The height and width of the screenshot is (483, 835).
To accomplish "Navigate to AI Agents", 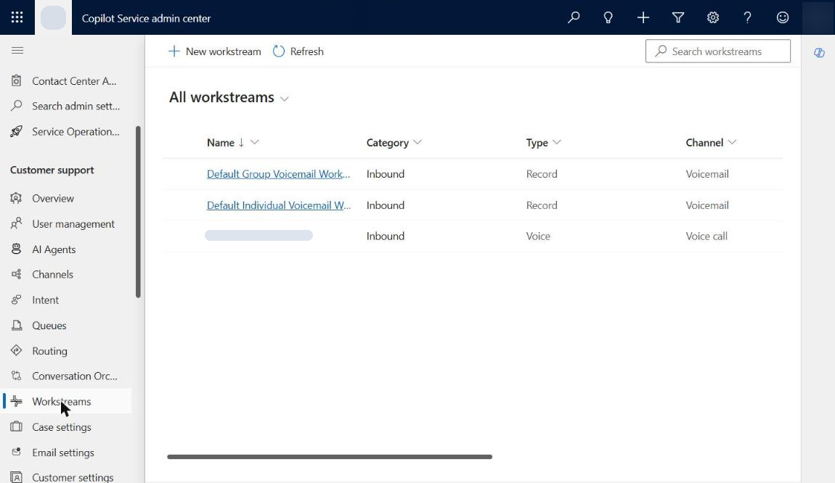I will (x=54, y=249).
